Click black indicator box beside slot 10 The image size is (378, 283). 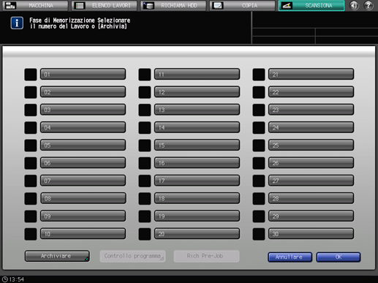click(x=31, y=234)
